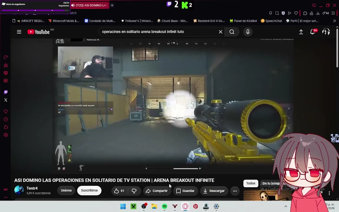This screenshot has width=339, height=212.
Task: Open Spotify from the taskbar
Action: 164,206
